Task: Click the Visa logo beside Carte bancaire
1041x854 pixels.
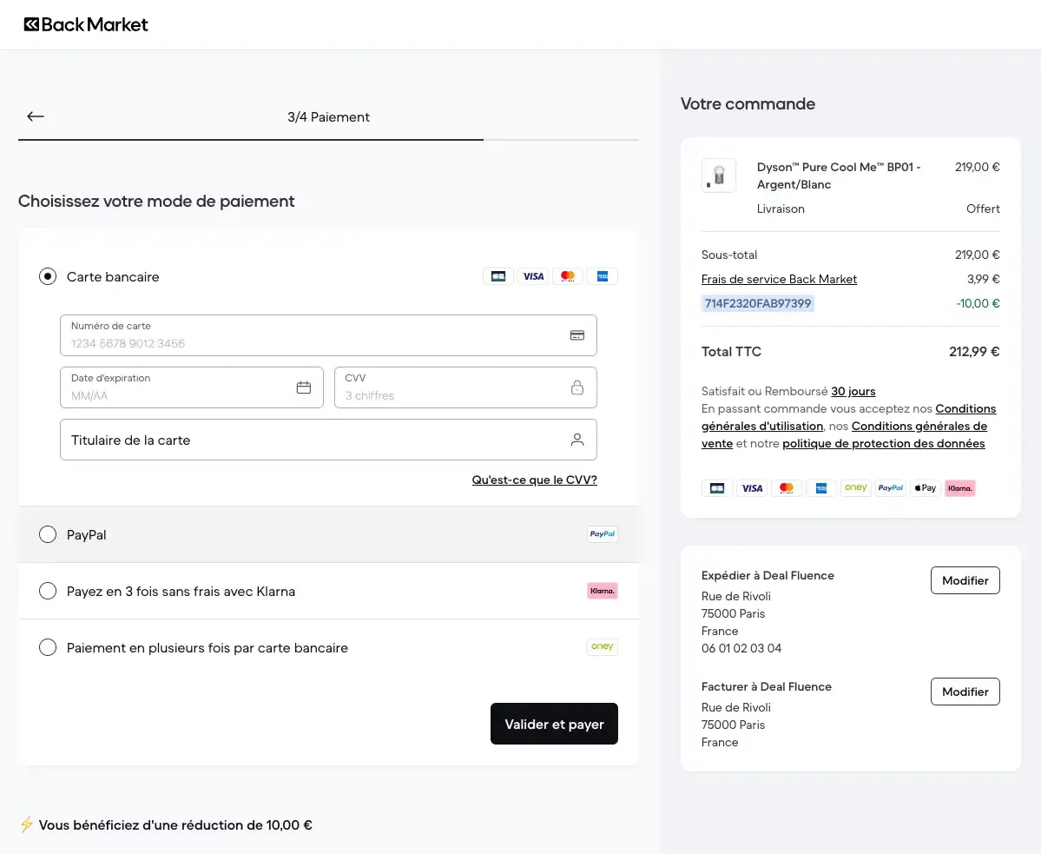Action: coord(533,276)
